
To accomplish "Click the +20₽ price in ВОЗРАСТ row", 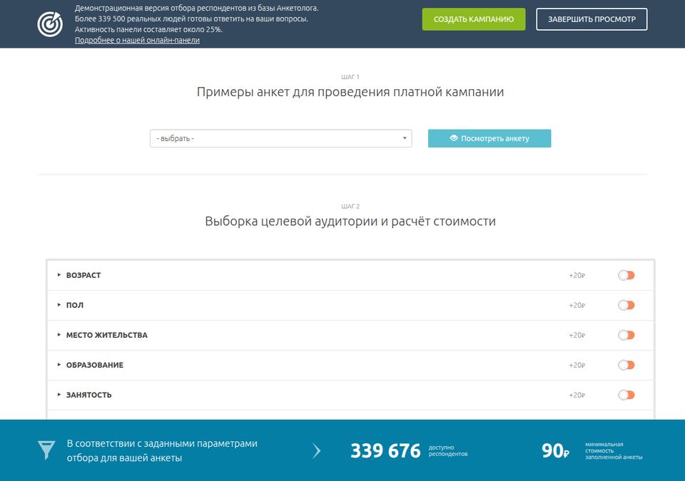I will (x=577, y=276).
